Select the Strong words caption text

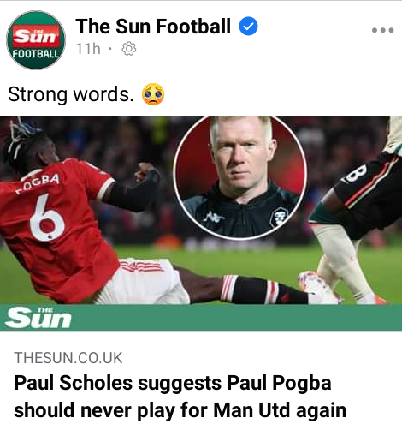(x=71, y=94)
